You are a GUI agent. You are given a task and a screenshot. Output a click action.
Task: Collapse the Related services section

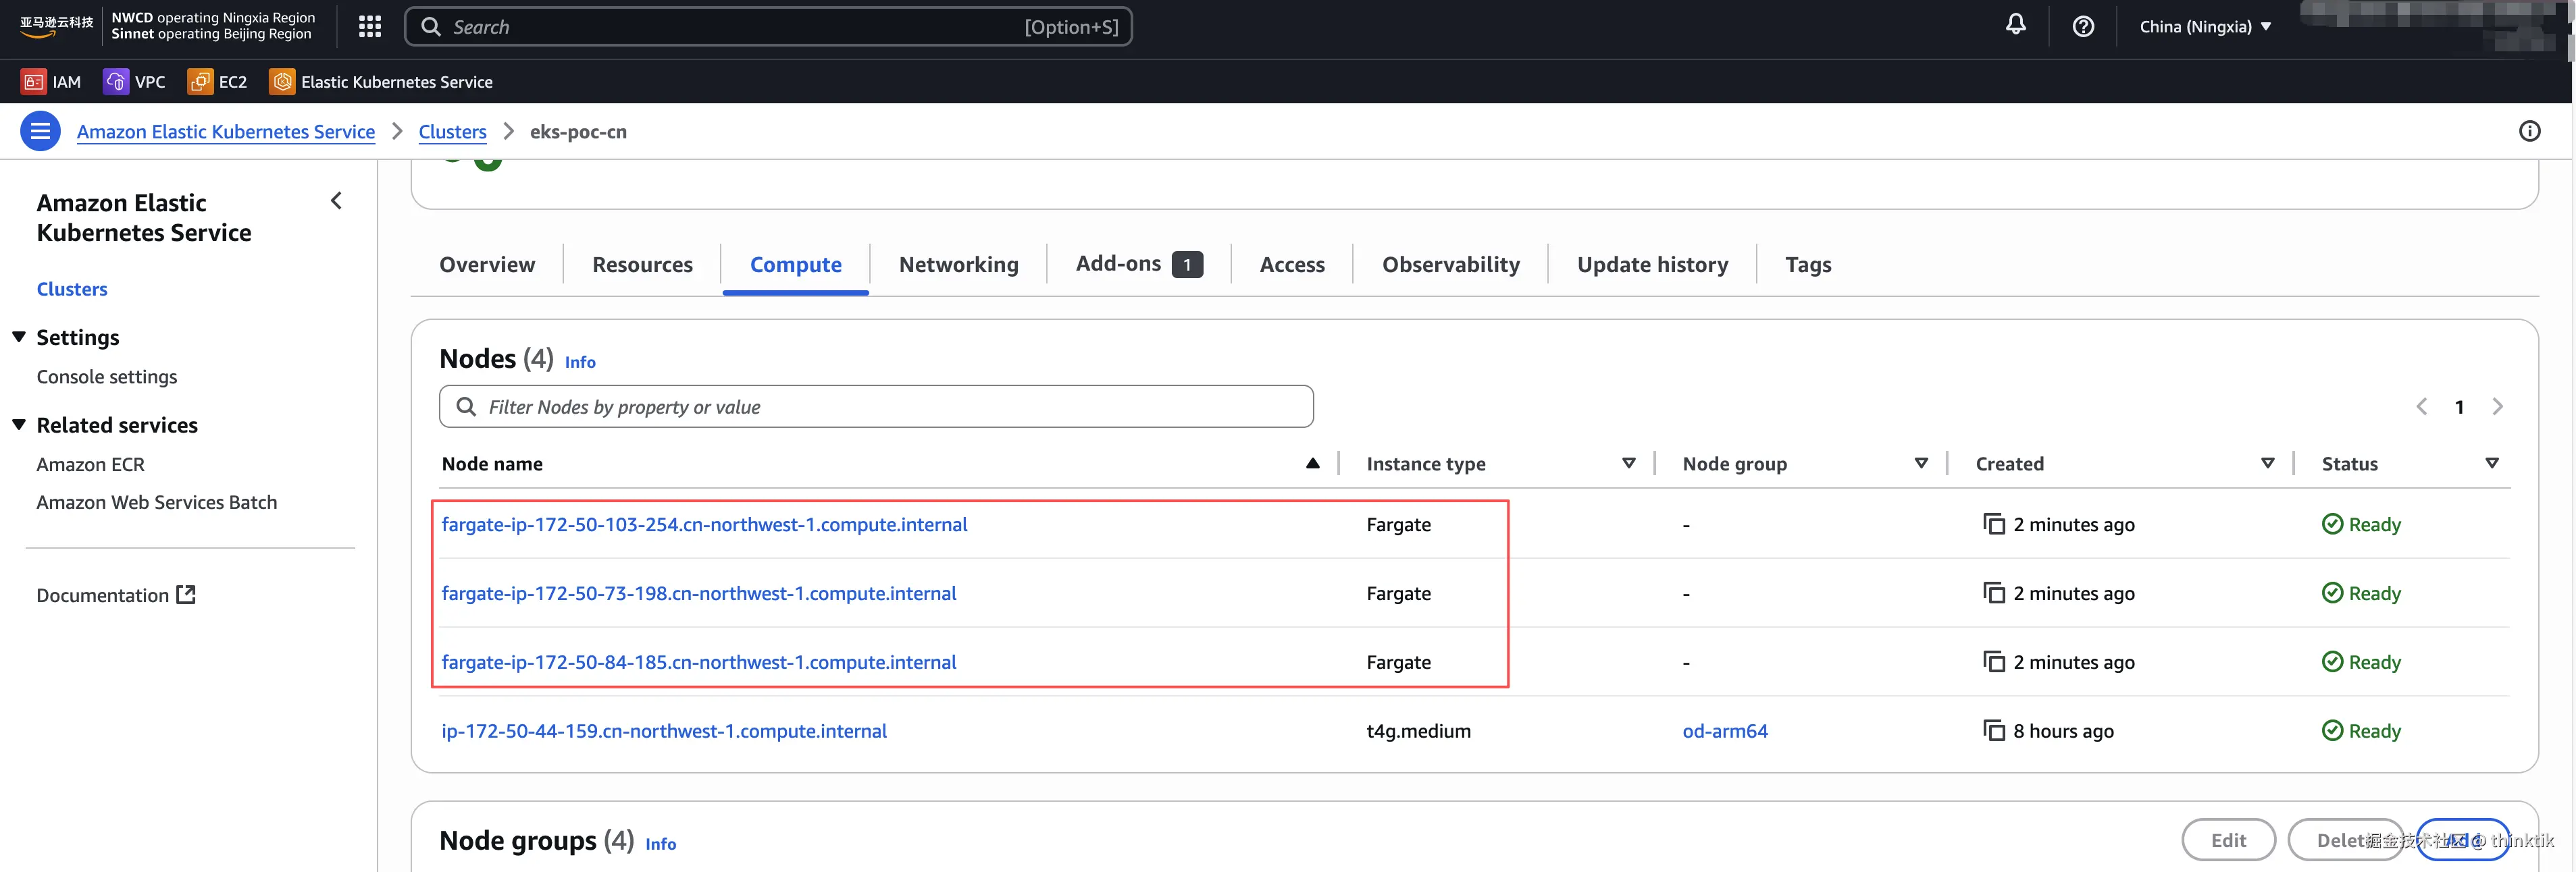pyautogui.click(x=19, y=425)
